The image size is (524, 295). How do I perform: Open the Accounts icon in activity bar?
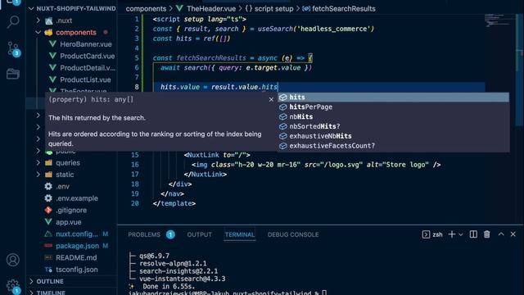[13, 260]
